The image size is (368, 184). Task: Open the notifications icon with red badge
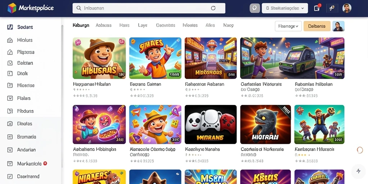317,8
